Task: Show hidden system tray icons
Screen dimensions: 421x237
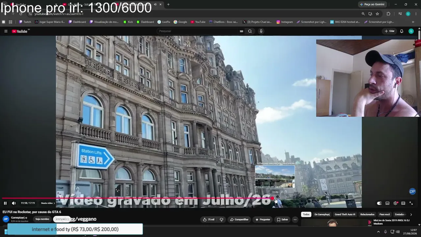Action: [378, 232]
